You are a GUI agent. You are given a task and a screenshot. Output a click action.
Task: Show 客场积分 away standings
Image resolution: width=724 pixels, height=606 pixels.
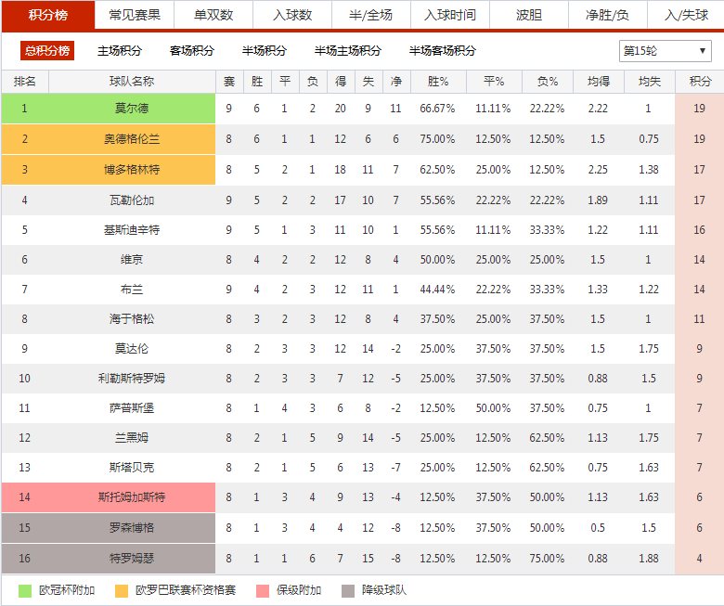(192, 51)
